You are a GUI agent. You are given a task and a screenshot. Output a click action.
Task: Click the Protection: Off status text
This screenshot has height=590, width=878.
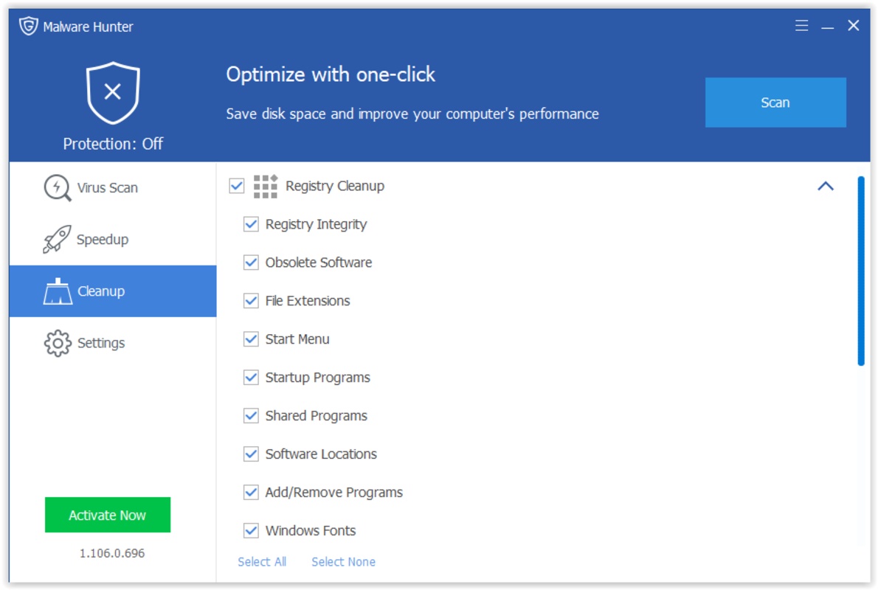tap(113, 144)
